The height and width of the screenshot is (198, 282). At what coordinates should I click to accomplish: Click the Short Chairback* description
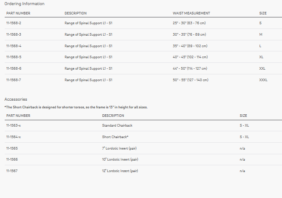(115, 137)
